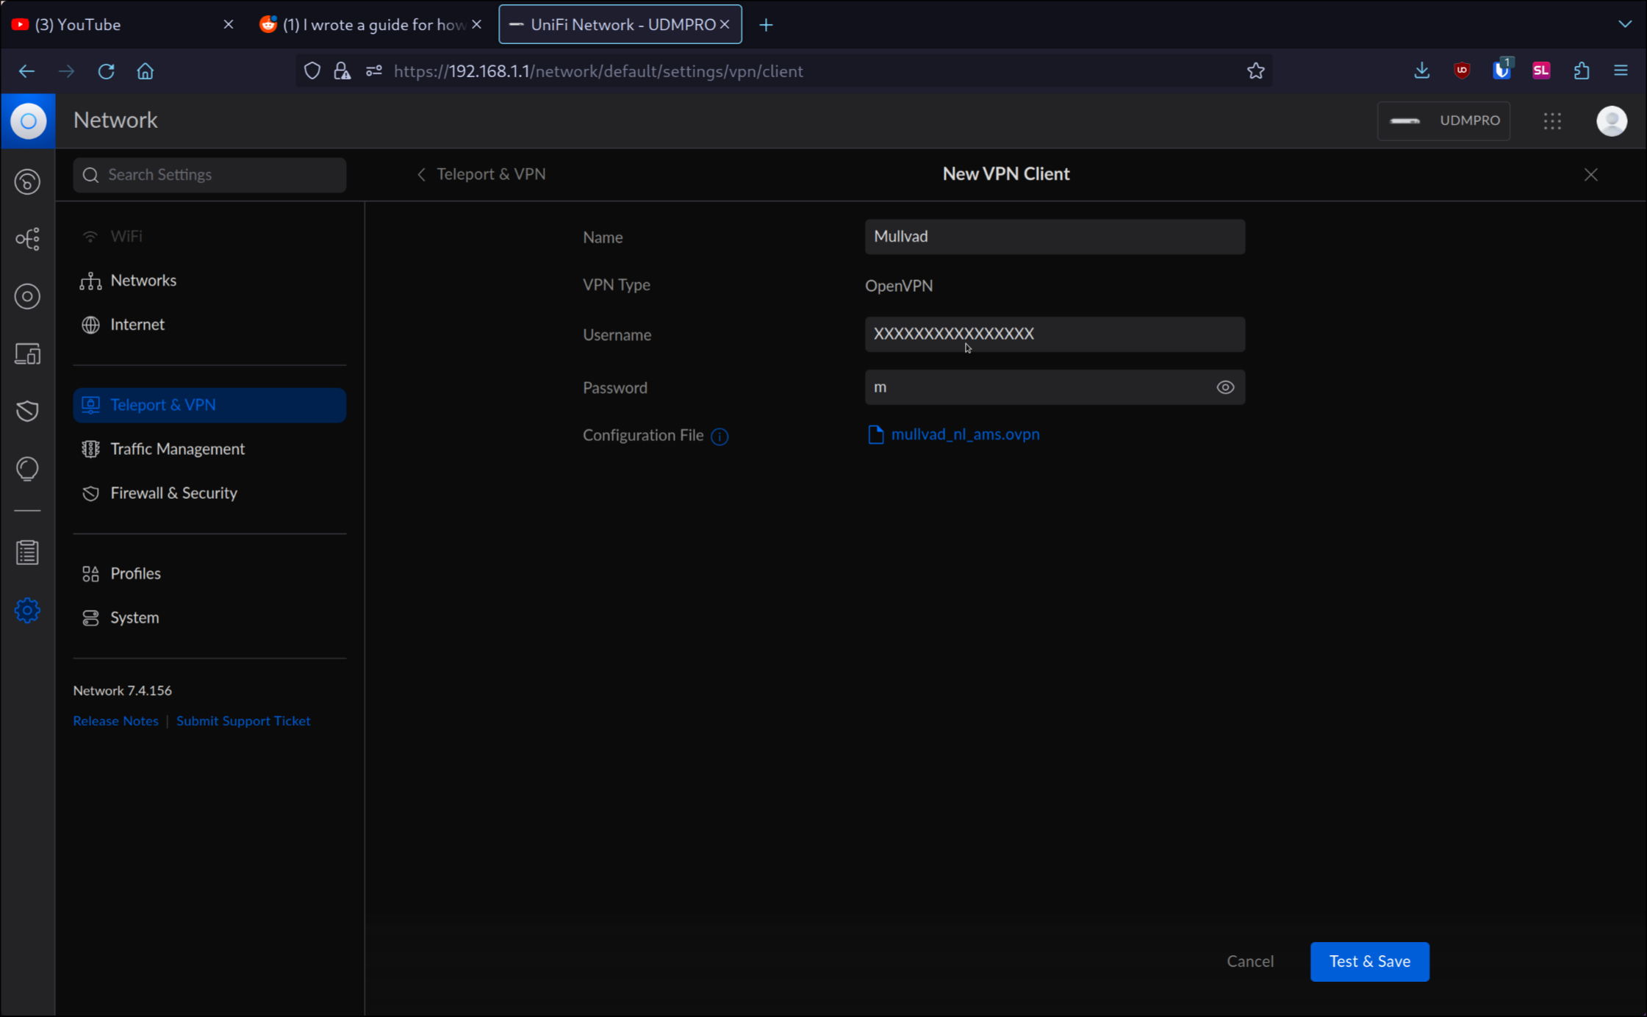Click the Test & Save button
This screenshot has width=1647, height=1017.
(x=1369, y=961)
